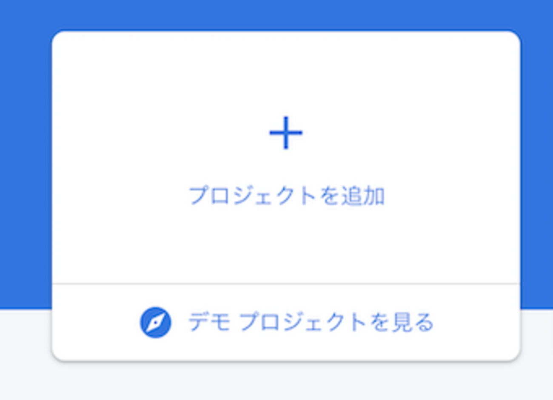553x400 pixels.
Task: Click white space below プロジェクトを追加 text
Action: pyautogui.click(x=286, y=242)
